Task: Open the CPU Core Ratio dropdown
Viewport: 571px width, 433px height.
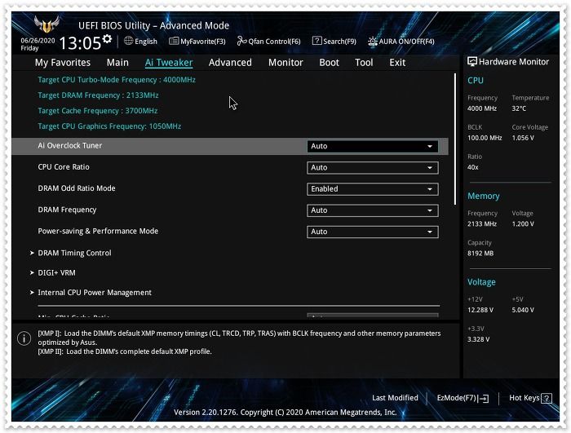Action: coord(373,168)
